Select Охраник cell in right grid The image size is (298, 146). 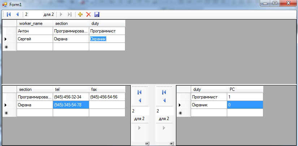click(209, 105)
